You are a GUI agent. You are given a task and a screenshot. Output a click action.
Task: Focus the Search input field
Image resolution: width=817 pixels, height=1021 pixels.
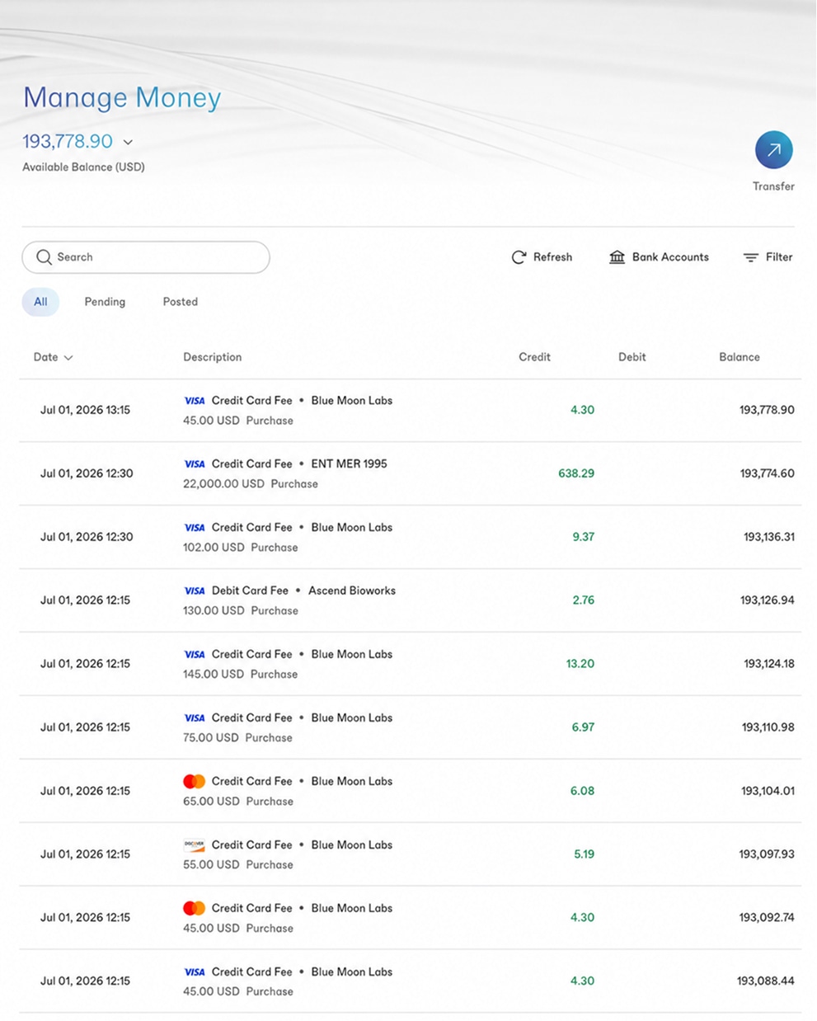146,257
